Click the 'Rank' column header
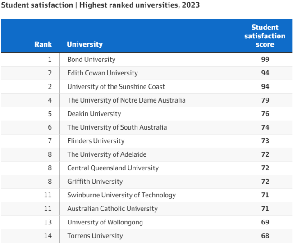The width and height of the screenshot is (293, 243). (43, 44)
